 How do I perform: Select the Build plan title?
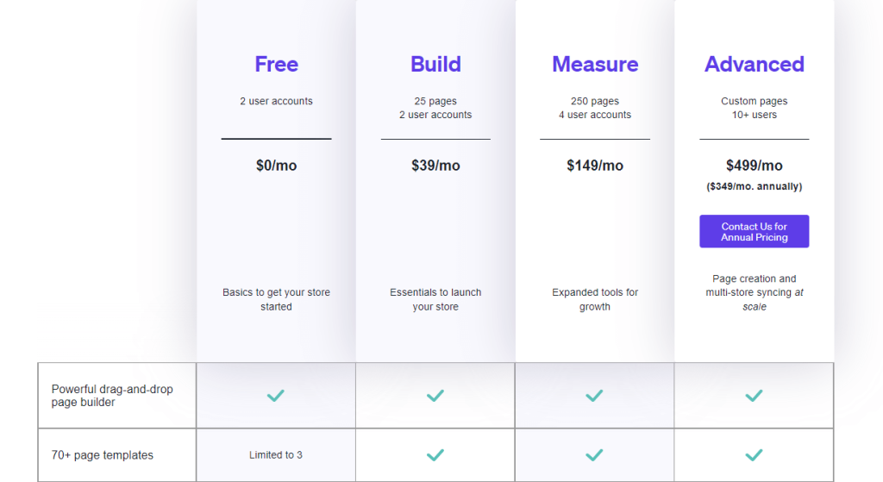(435, 65)
